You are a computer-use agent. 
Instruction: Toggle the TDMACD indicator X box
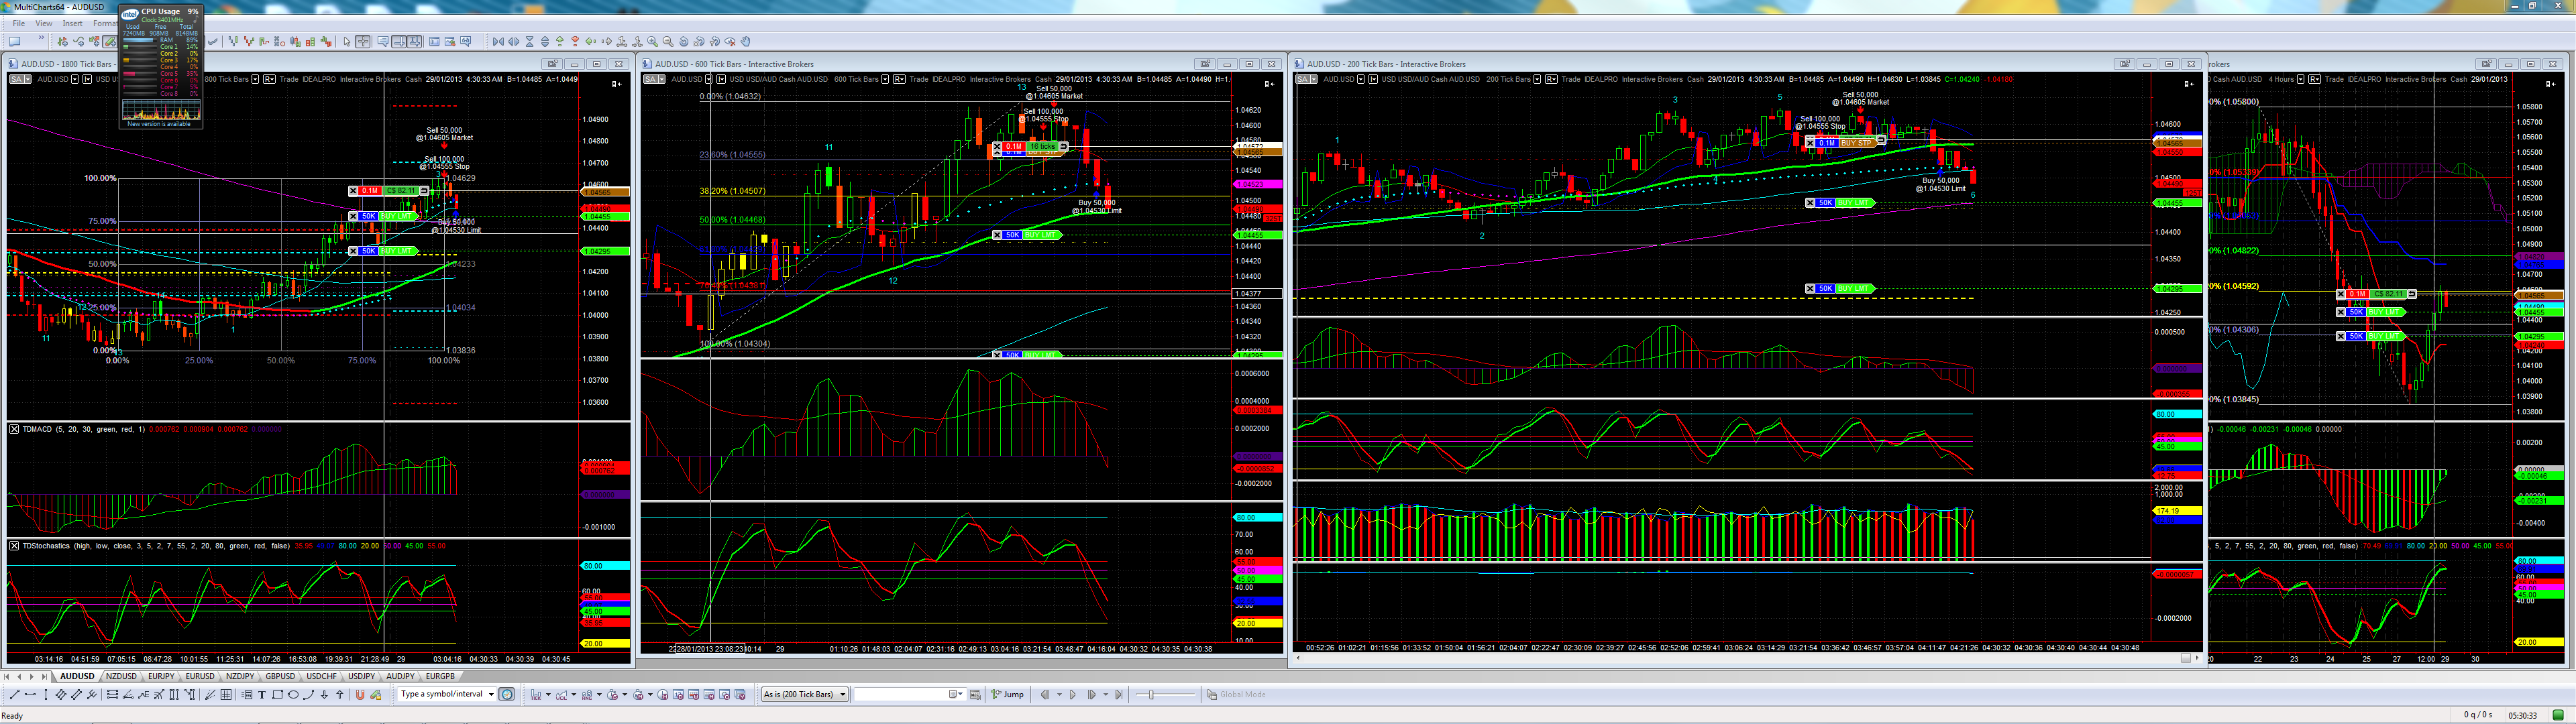point(14,429)
